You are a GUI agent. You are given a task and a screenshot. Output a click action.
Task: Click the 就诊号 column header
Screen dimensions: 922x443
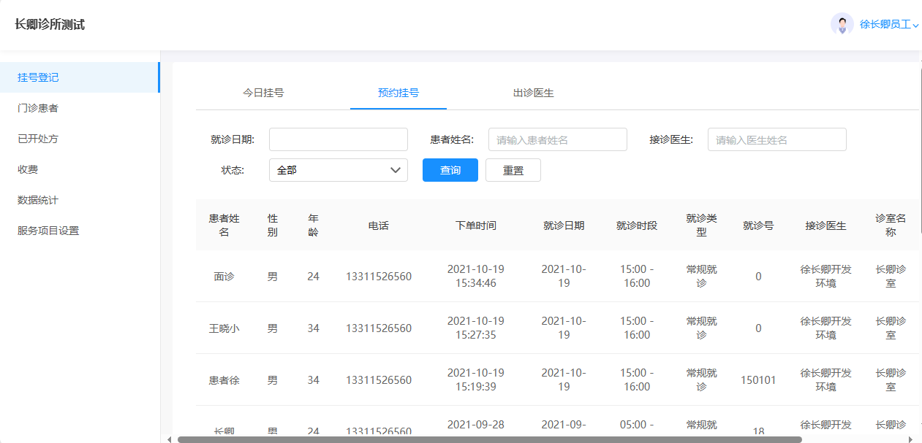(x=758, y=226)
